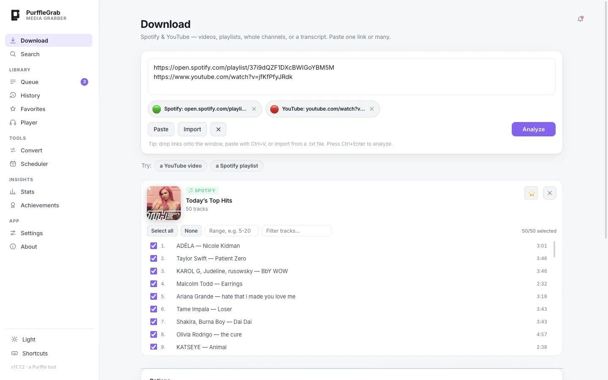
Task: Open Download in sidebar
Action: (x=49, y=41)
